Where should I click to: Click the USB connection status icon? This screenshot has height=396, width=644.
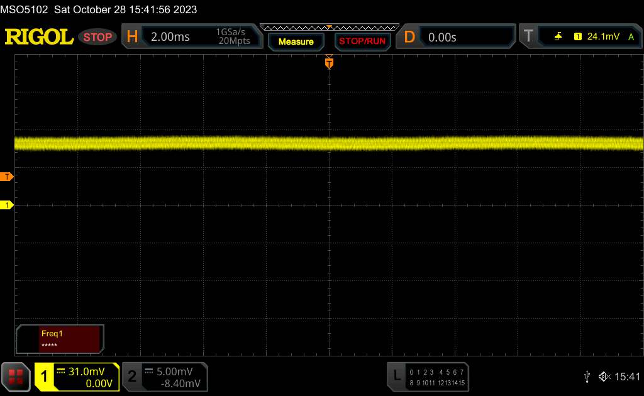point(587,377)
